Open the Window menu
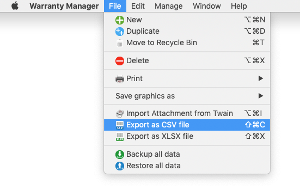Image resolution: width=300 pixels, height=196 pixels. 207,6
